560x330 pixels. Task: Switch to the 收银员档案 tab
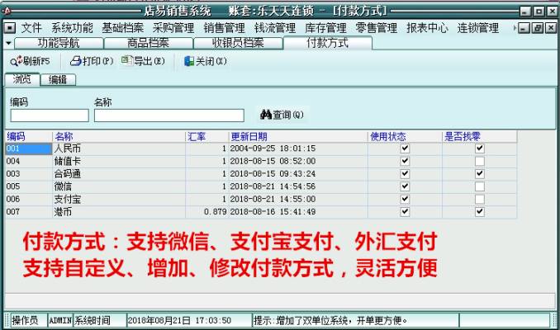pos(238,43)
